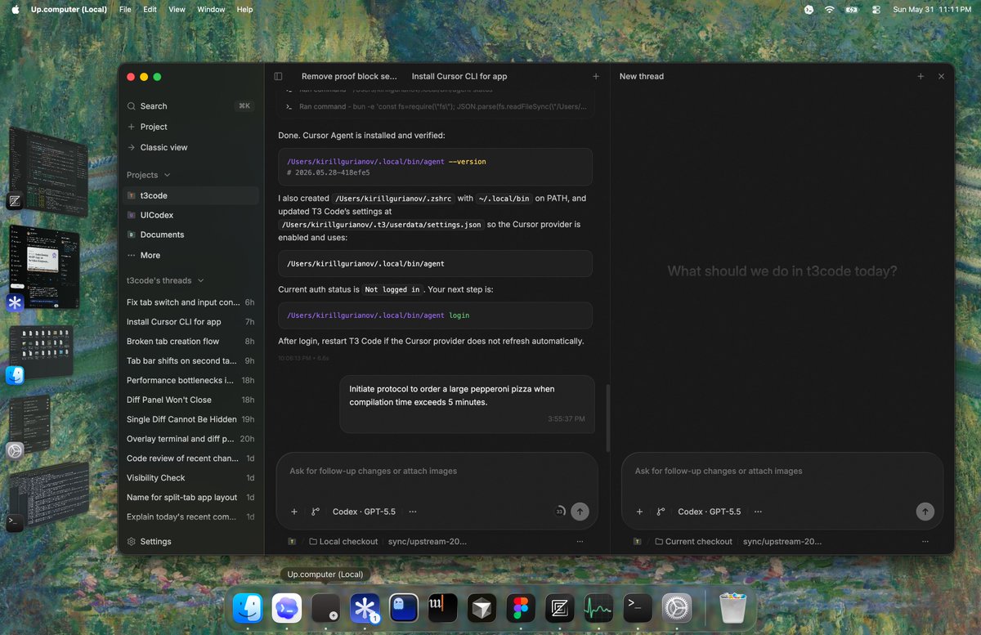
Task: Attach file with plus in left composer
Action: [294, 512]
